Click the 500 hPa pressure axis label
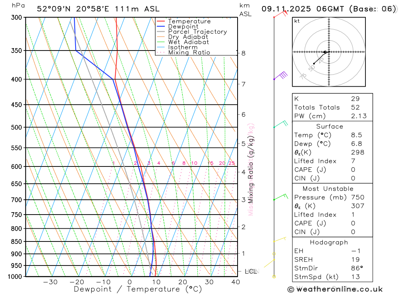 [16, 127]
